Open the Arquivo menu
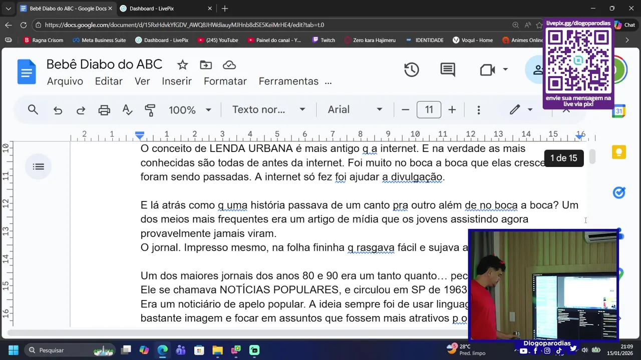The height and width of the screenshot is (360, 641). point(65,81)
